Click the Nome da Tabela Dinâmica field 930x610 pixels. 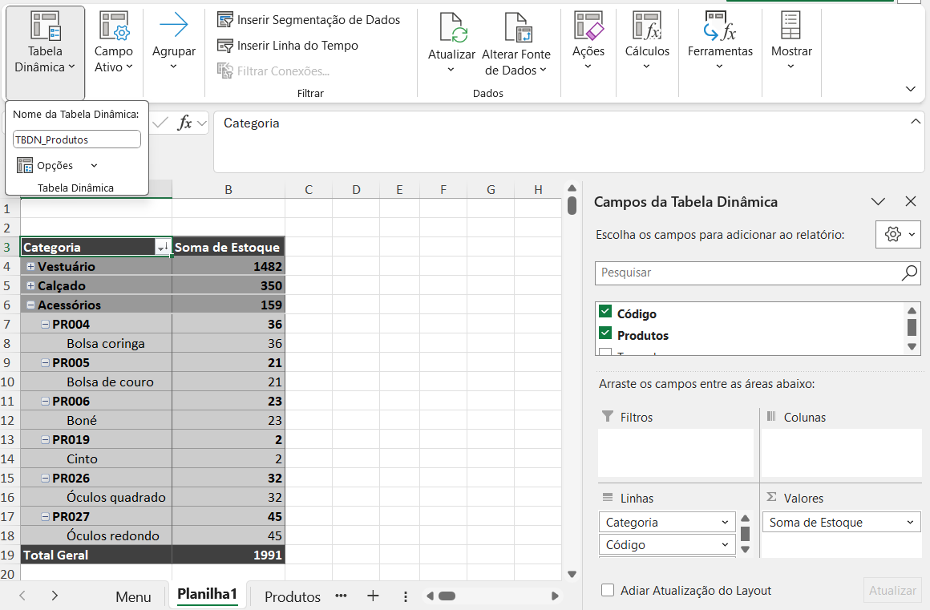click(77, 139)
